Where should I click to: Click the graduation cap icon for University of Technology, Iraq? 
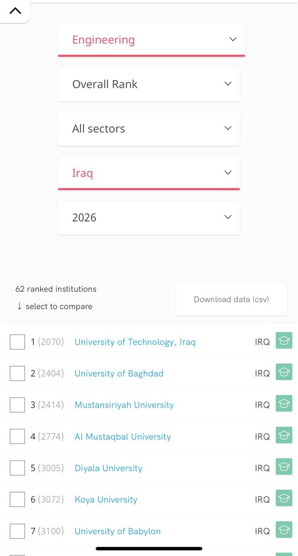coord(284,341)
